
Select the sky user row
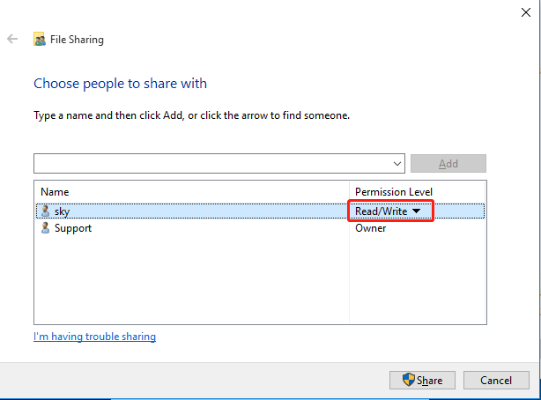(260, 211)
